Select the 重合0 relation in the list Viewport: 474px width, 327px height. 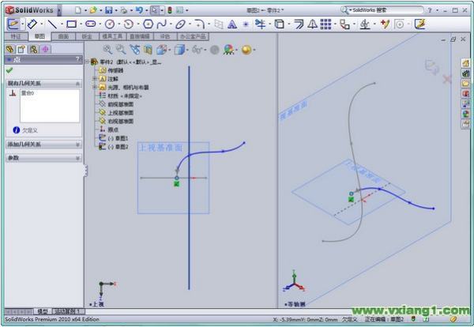tap(28, 93)
